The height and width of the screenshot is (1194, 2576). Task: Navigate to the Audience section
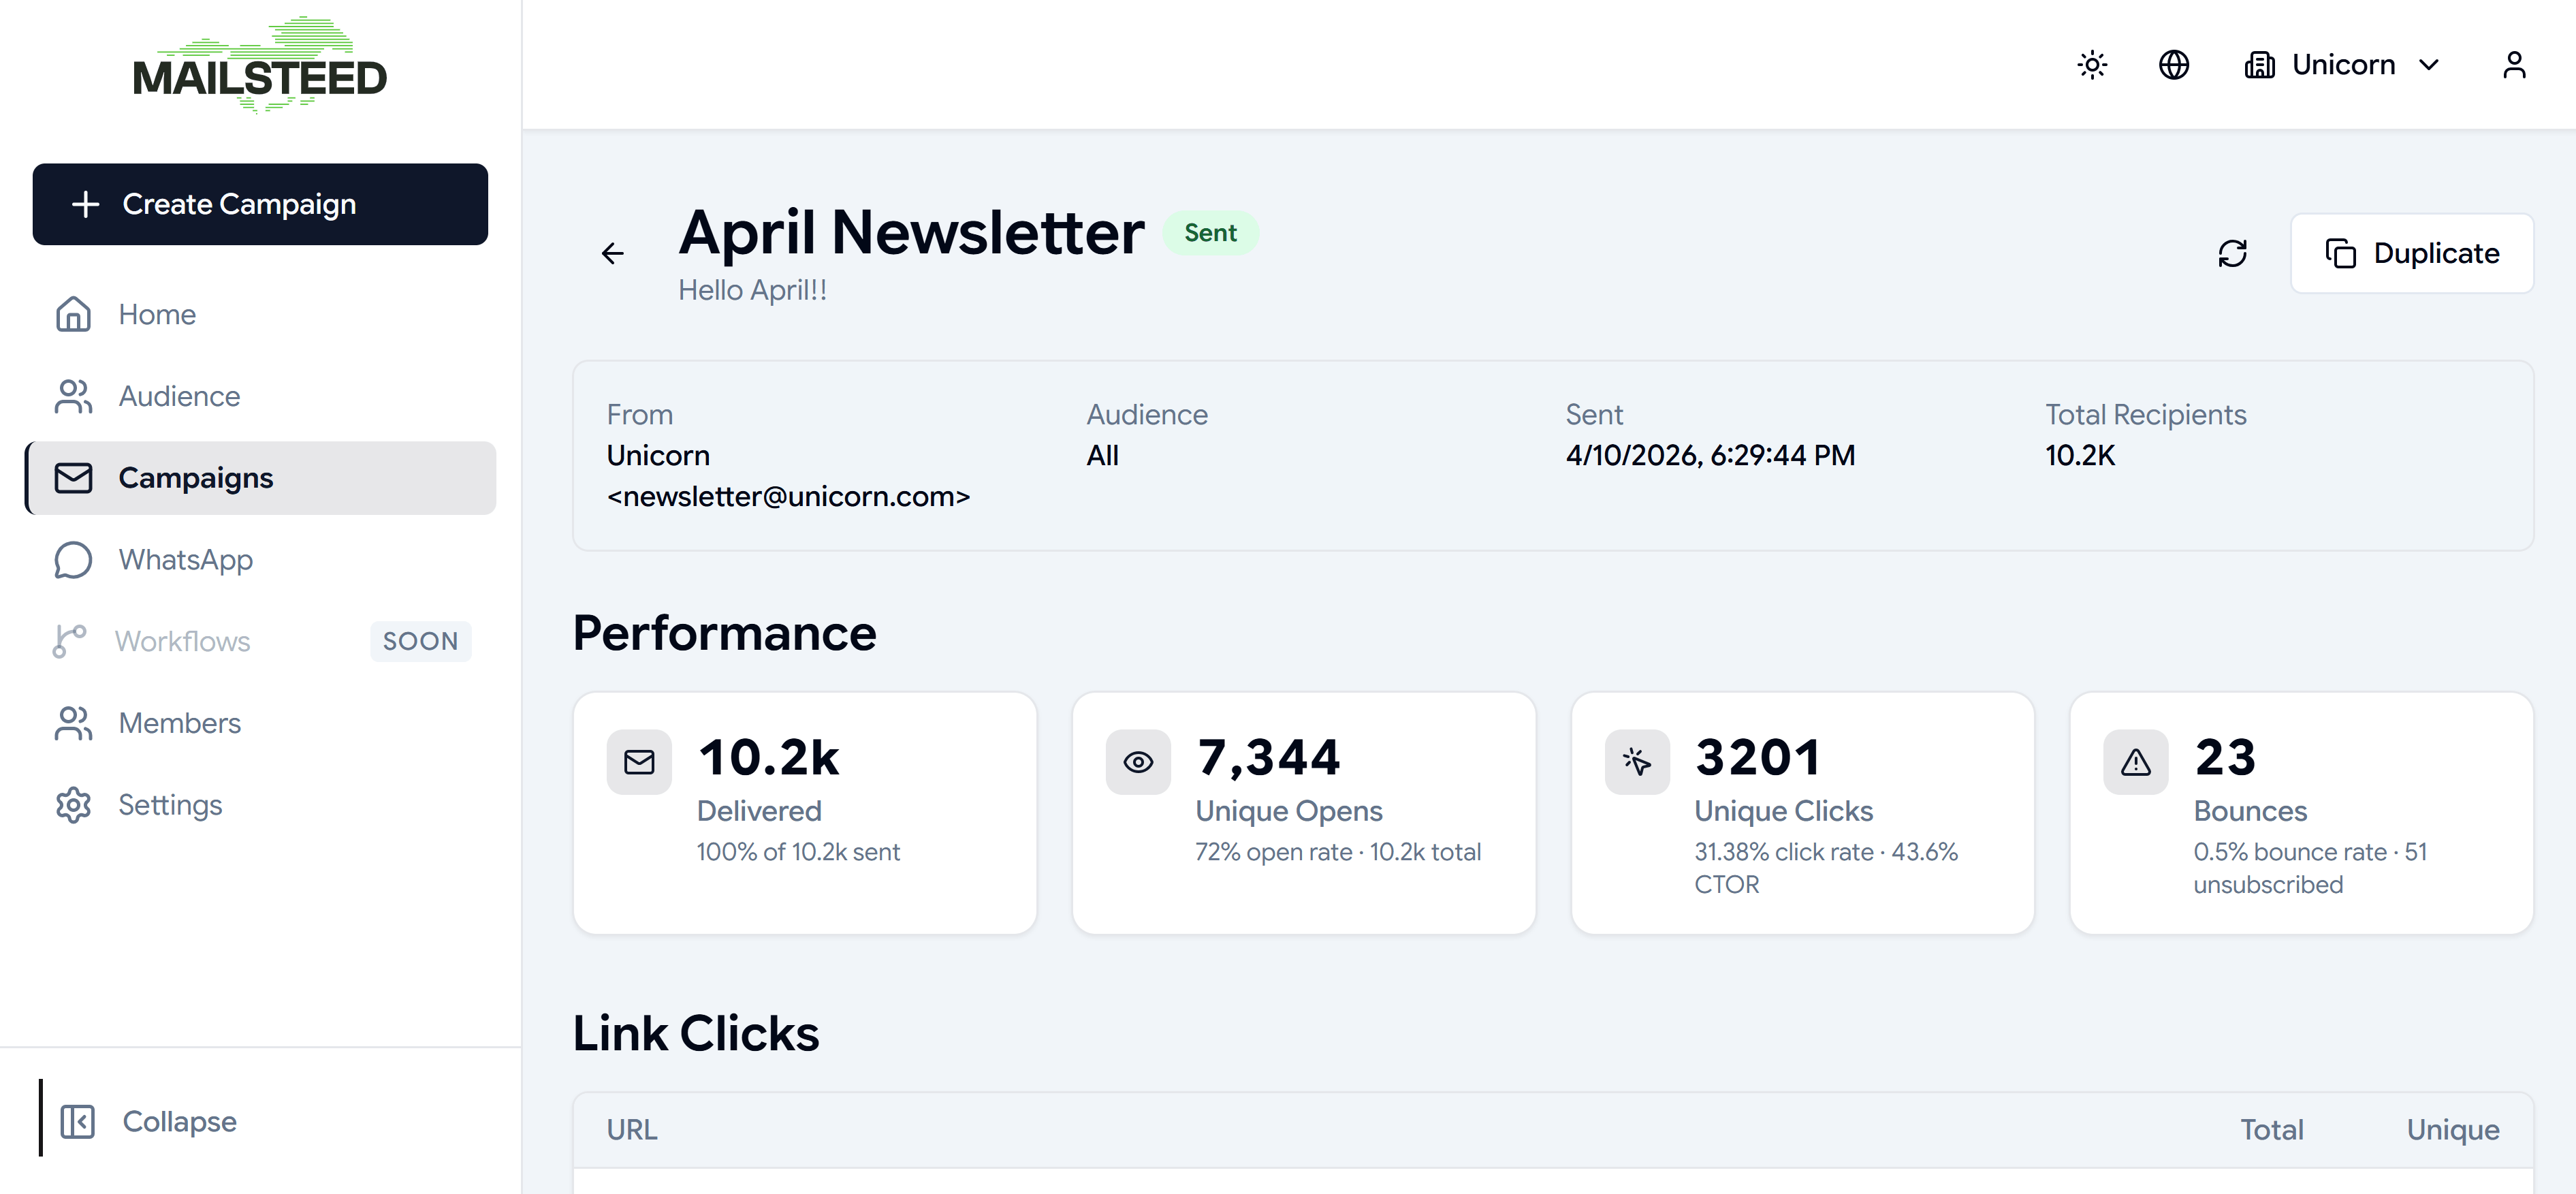pos(179,396)
